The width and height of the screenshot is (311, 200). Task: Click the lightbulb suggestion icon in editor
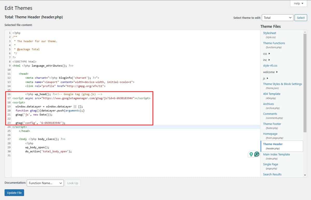pyautogui.click(x=251, y=154)
